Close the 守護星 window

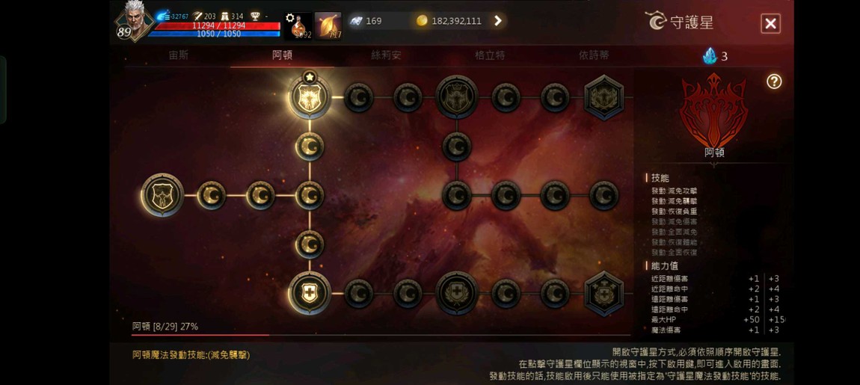point(770,24)
